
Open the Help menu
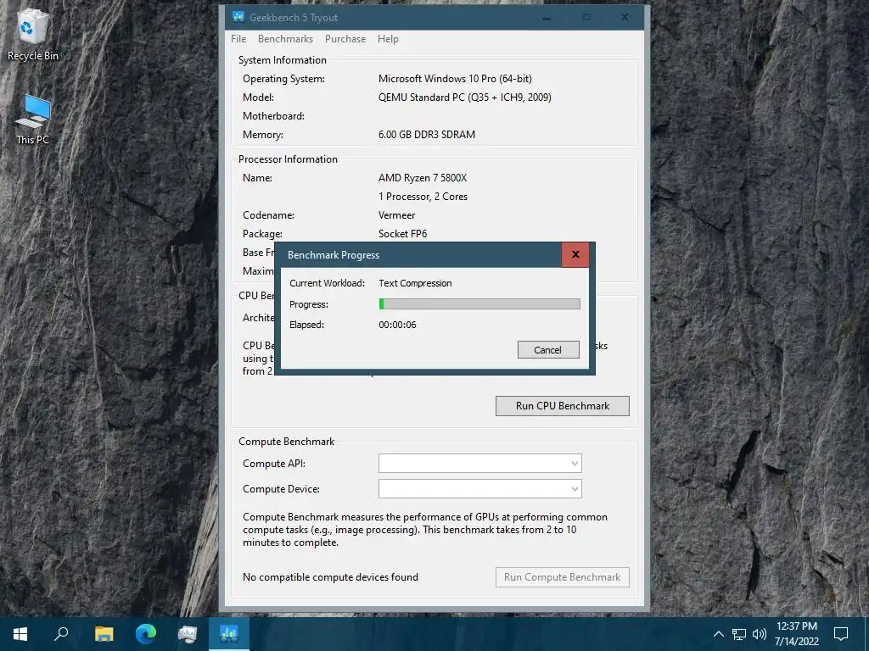(388, 39)
